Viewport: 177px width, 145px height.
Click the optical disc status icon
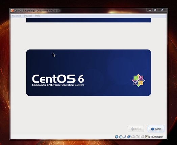pyautogui.click(x=121, y=137)
